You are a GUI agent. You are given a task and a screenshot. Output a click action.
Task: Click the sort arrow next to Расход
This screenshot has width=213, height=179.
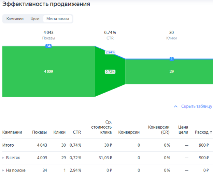pos(211,132)
